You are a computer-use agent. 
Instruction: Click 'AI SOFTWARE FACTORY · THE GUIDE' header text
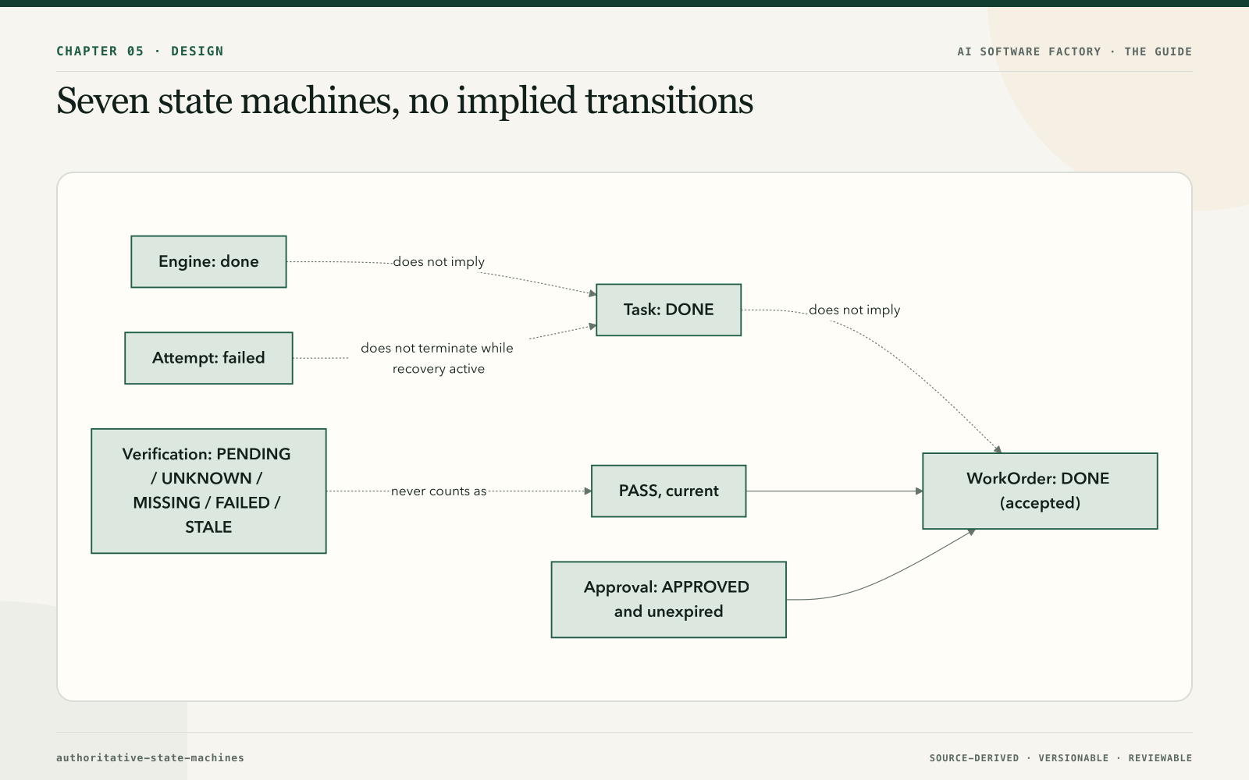coord(1075,51)
